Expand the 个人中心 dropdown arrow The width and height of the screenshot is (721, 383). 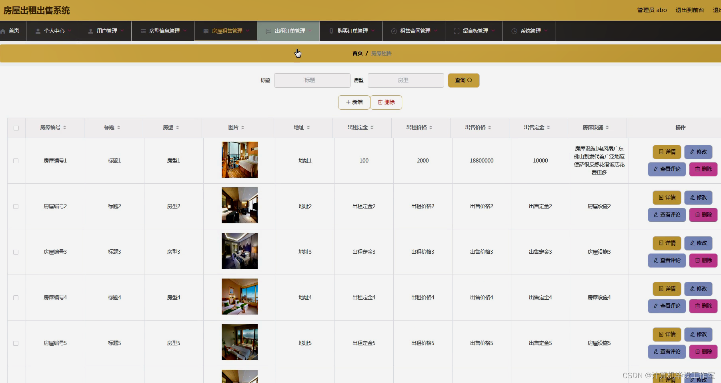[70, 30]
